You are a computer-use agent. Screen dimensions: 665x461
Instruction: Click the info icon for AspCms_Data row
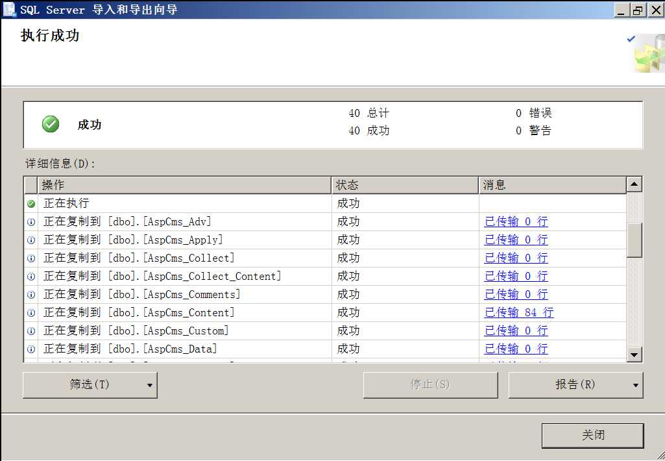[31, 349]
